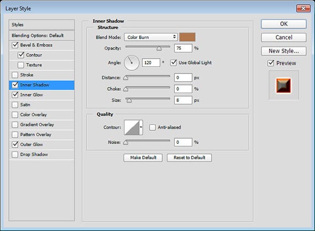Viewport: 315px width, 231px height.
Task: Enable the Stroke effect checkbox
Action: tap(14, 75)
